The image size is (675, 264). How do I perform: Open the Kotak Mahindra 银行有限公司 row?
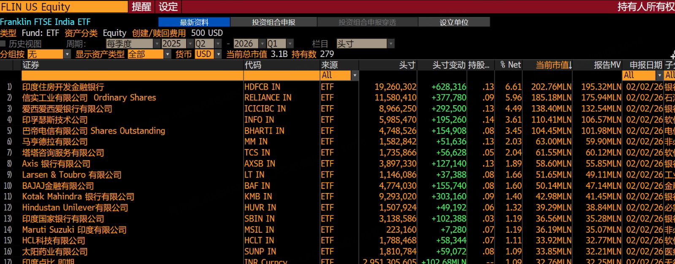coord(78,196)
